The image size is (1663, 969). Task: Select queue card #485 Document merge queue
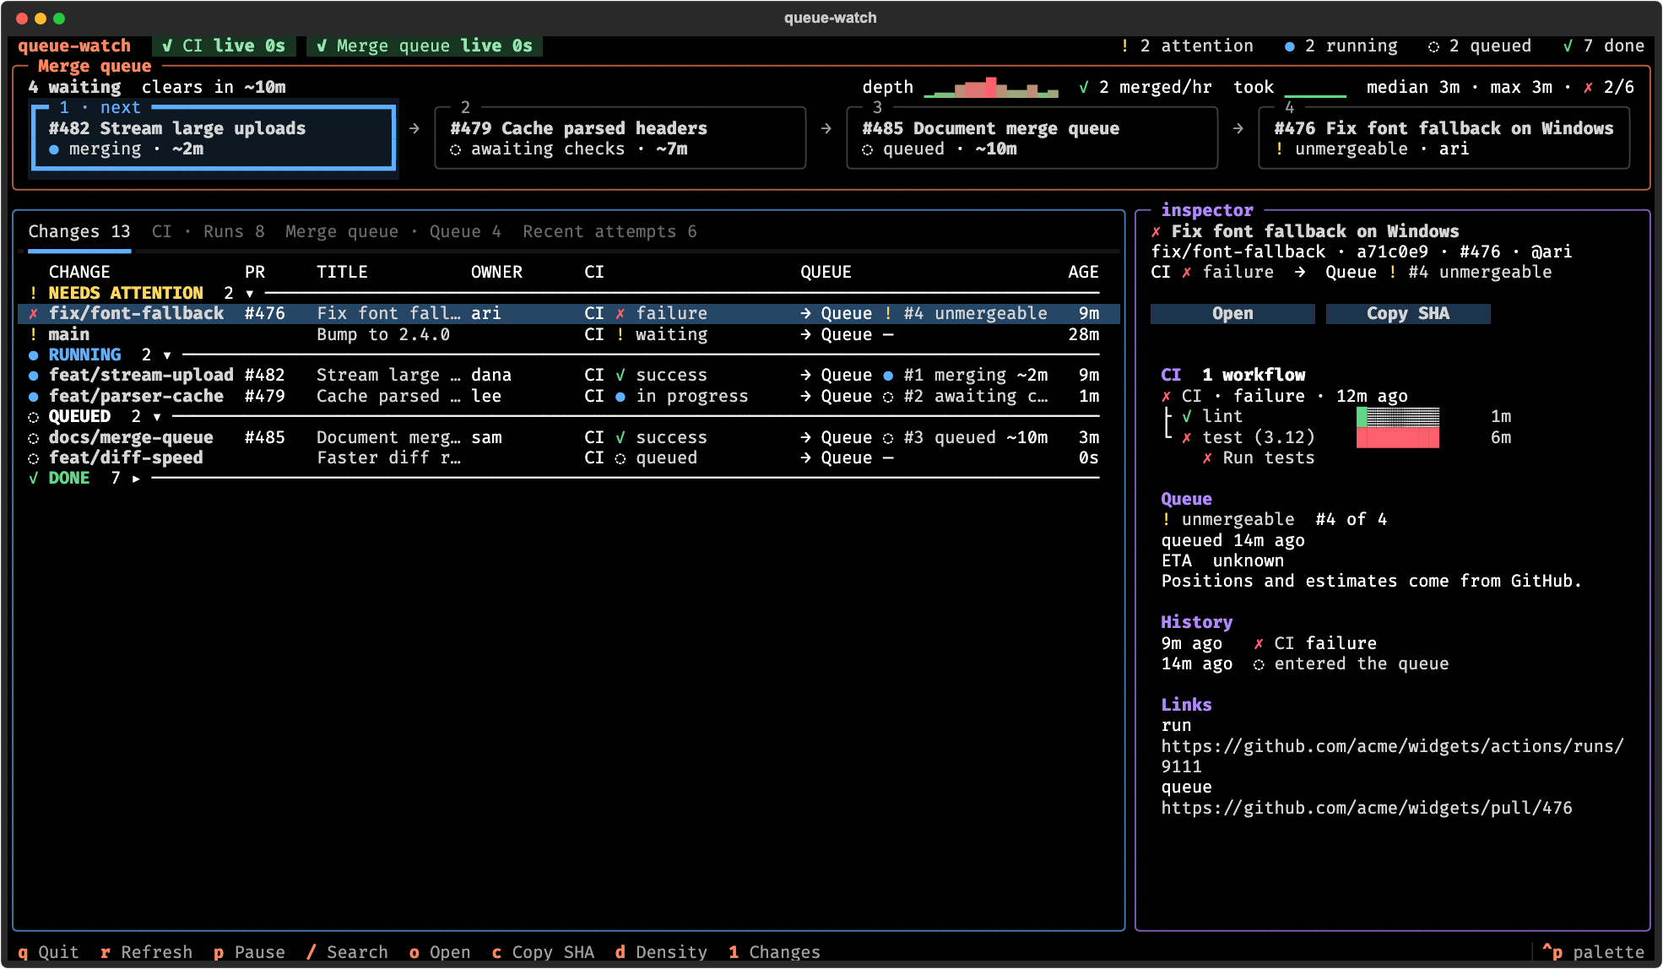[1032, 138]
